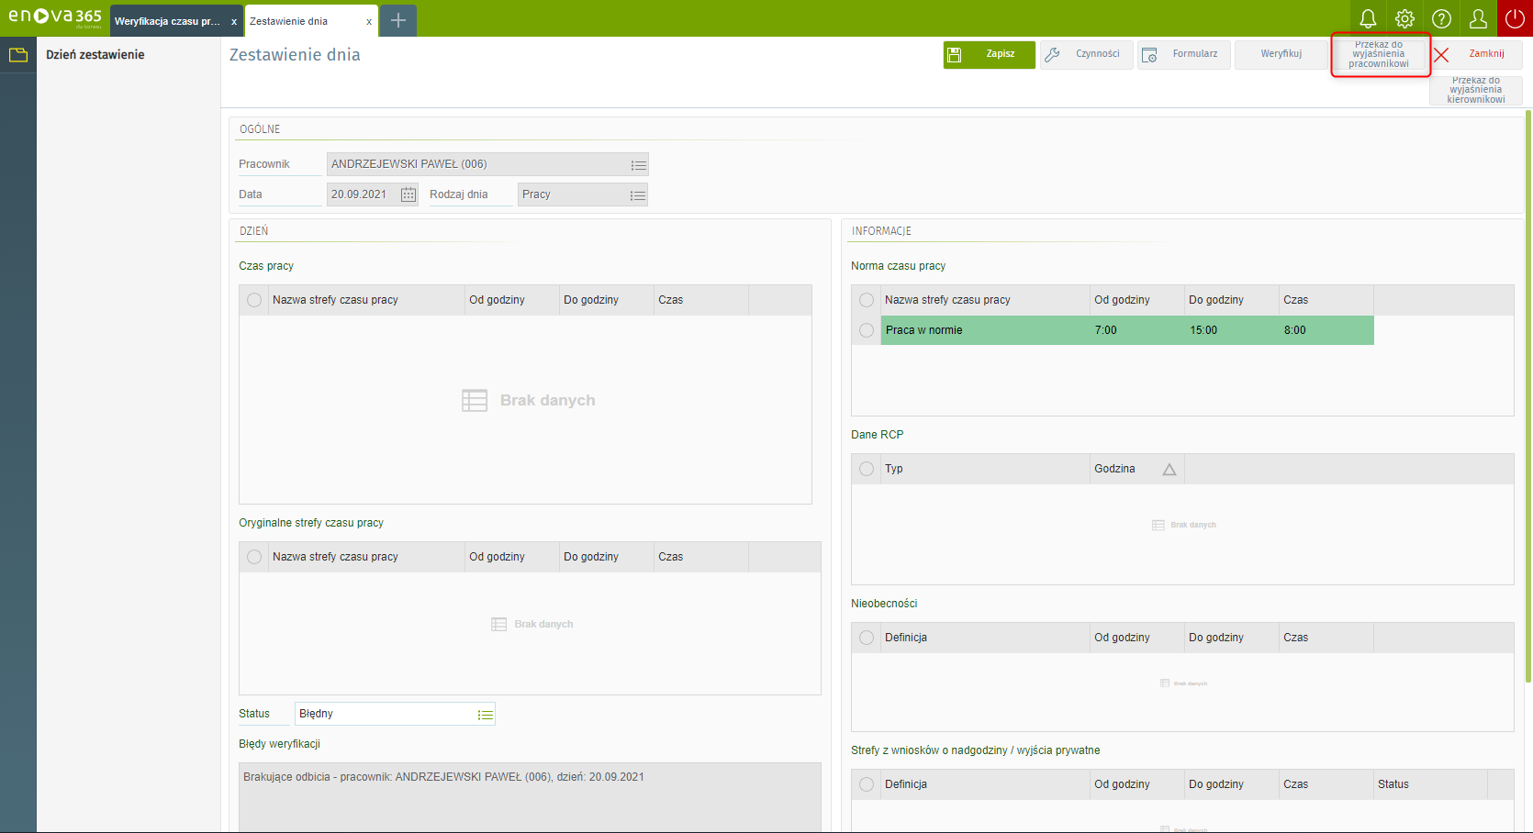This screenshot has height=833, width=1533.
Task: Switch to Weryfikacja czasu pracy tab
Action: (x=167, y=21)
